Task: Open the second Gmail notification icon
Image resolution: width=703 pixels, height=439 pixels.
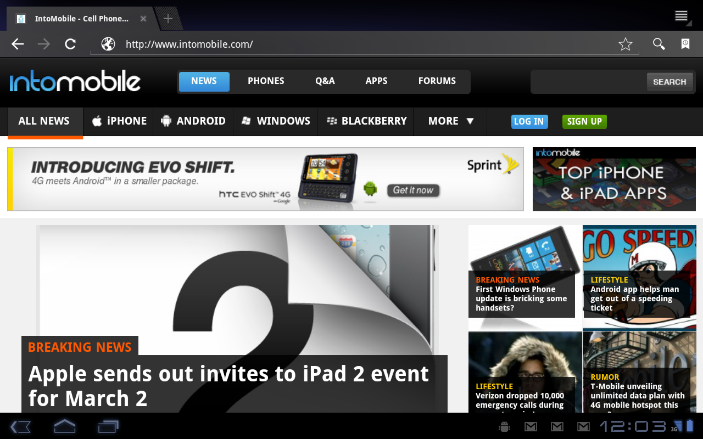Action: [557, 426]
